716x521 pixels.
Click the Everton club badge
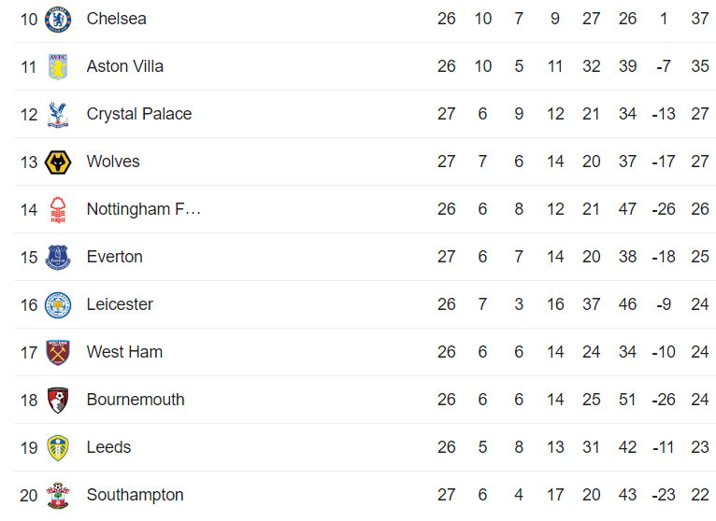point(58,257)
